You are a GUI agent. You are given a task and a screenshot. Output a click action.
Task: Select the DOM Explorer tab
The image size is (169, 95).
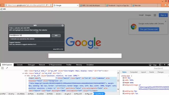click(7, 65)
